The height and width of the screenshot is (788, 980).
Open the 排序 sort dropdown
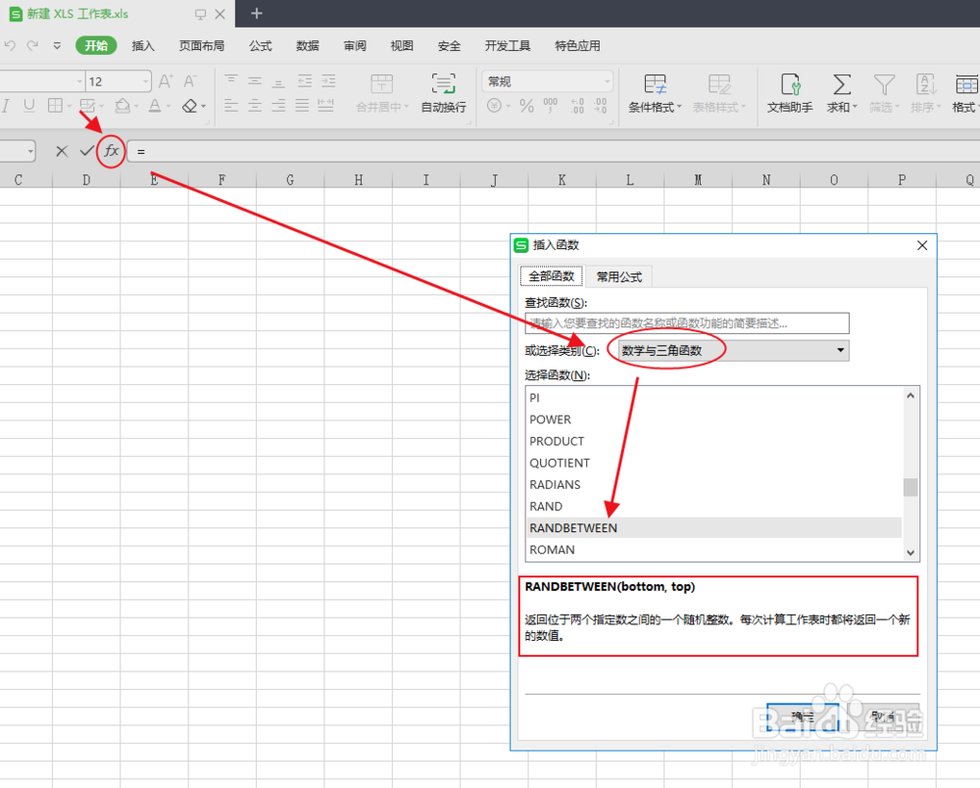pos(926,93)
